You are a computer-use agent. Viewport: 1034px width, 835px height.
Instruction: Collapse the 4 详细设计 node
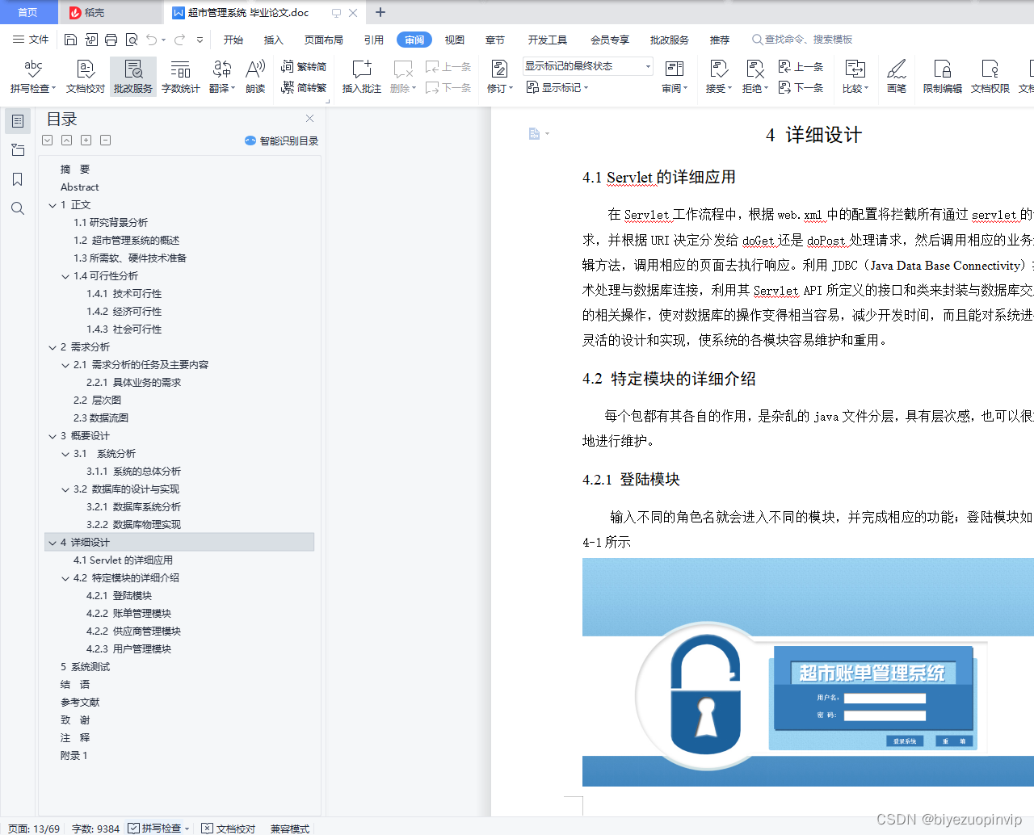click(x=53, y=543)
